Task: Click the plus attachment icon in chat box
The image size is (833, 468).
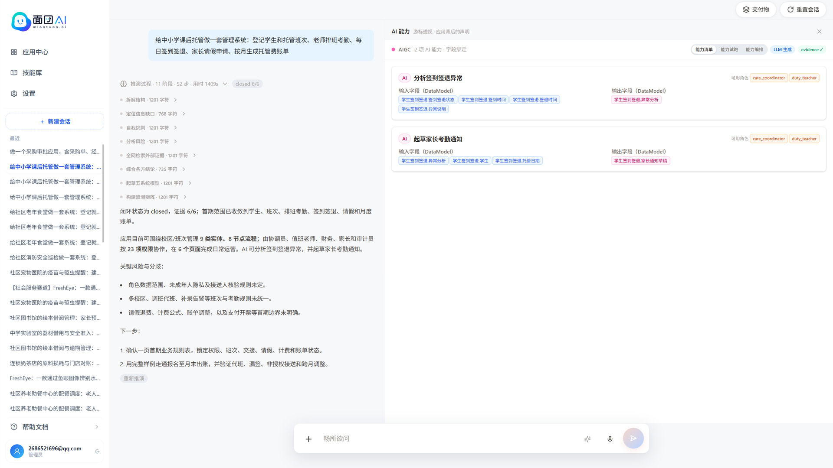Action: [x=308, y=439]
